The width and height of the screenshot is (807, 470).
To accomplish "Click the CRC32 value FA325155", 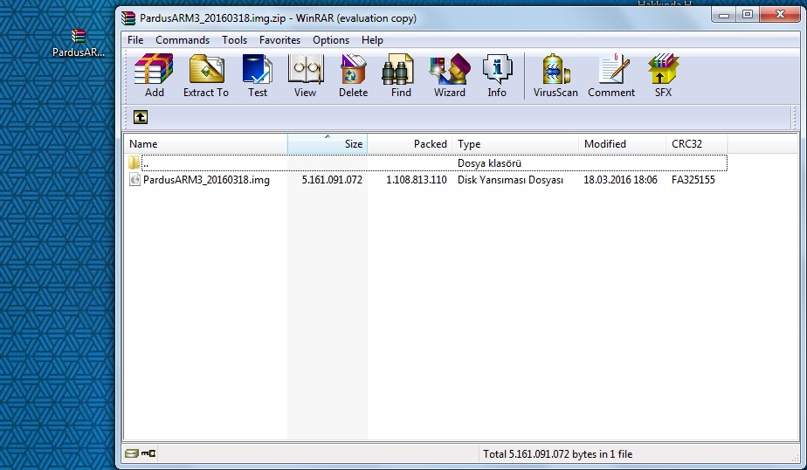I will (693, 180).
